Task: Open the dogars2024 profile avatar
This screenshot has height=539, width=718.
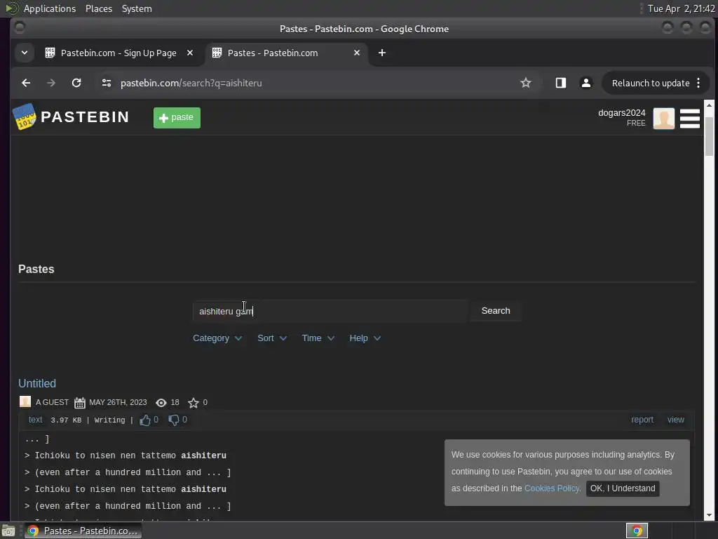Action: point(663,118)
